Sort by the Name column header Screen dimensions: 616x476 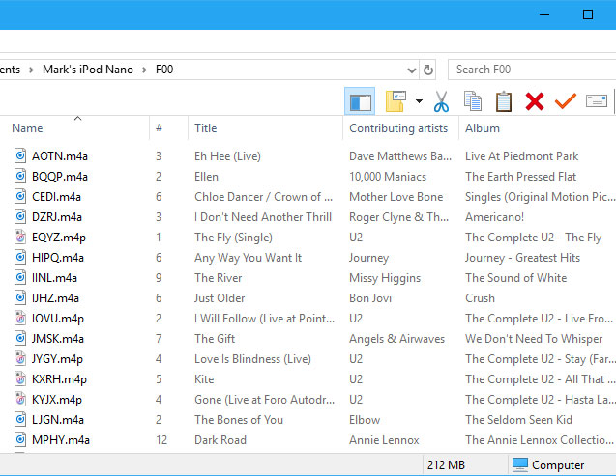point(27,128)
